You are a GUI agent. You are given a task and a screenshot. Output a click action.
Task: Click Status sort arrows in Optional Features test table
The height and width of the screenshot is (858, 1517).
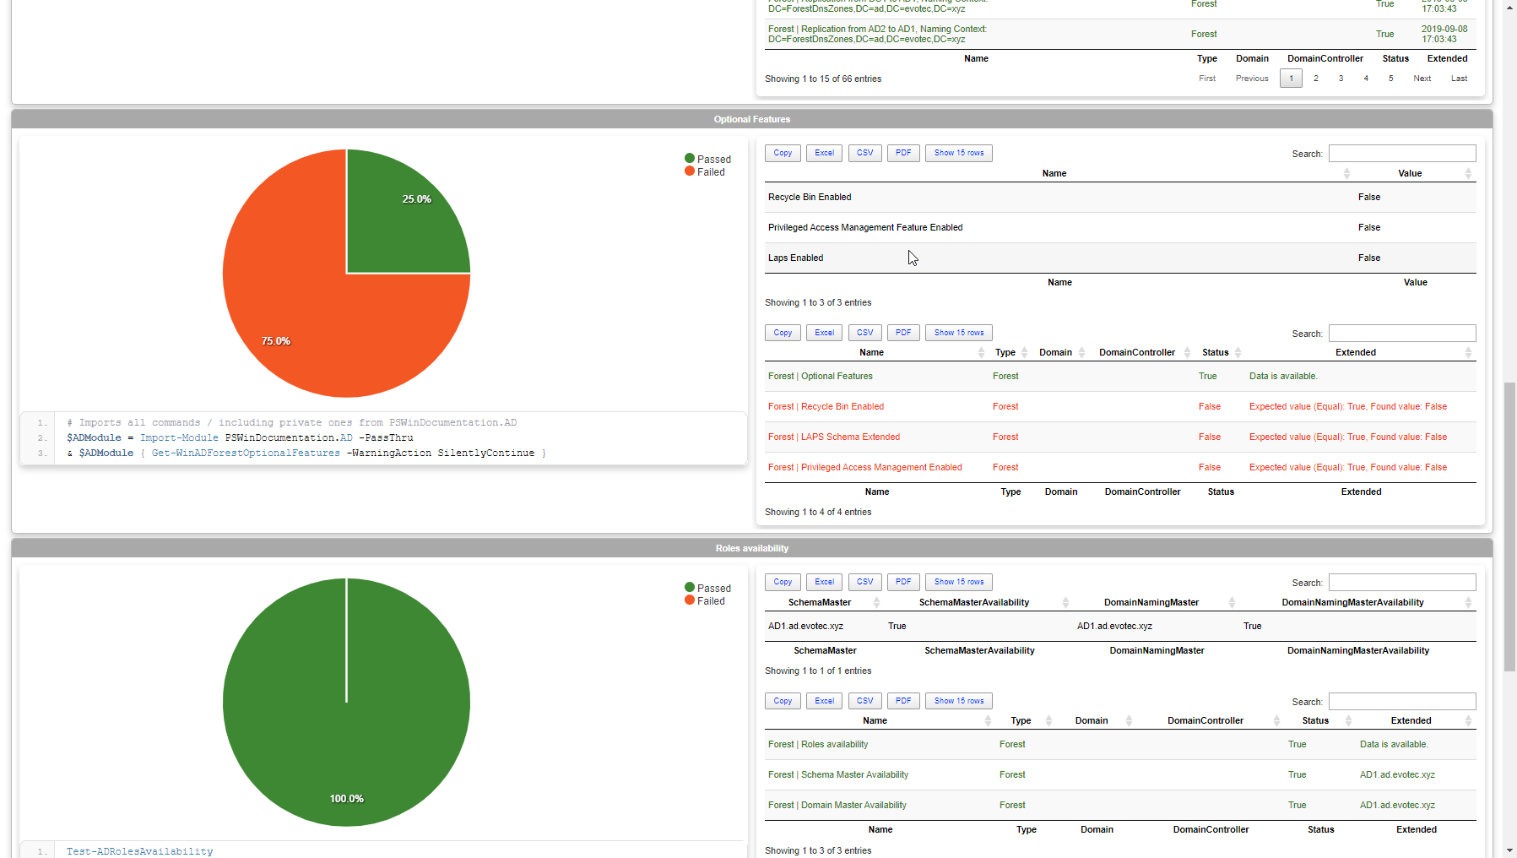1238,352
